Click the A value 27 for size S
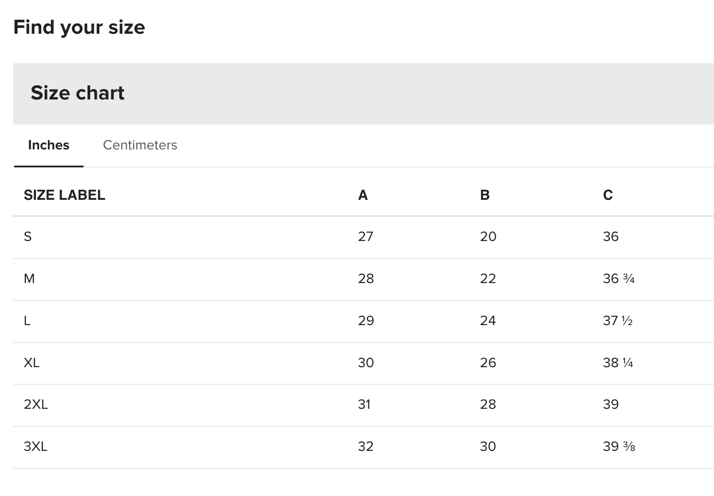This screenshot has width=714, height=496. click(365, 237)
